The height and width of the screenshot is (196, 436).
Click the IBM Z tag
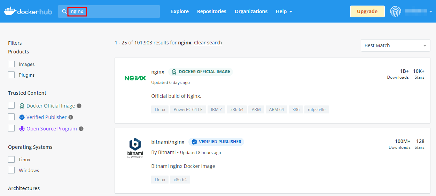coord(216,110)
